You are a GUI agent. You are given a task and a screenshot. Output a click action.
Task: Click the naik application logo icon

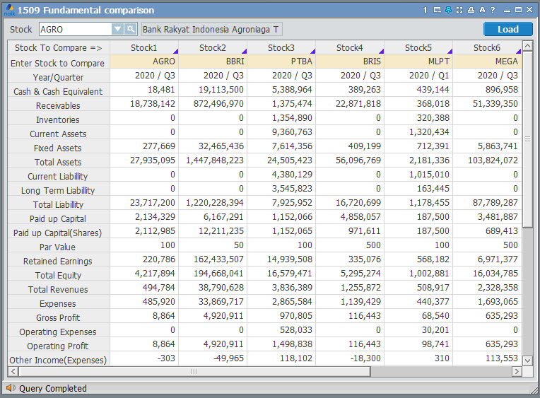pos(8,10)
